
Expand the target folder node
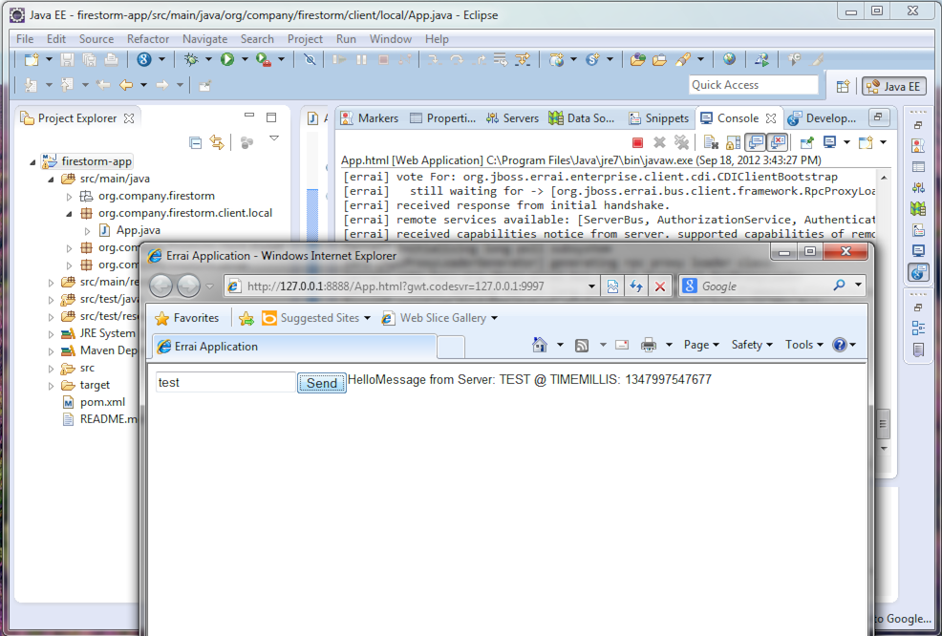(x=51, y=386)
